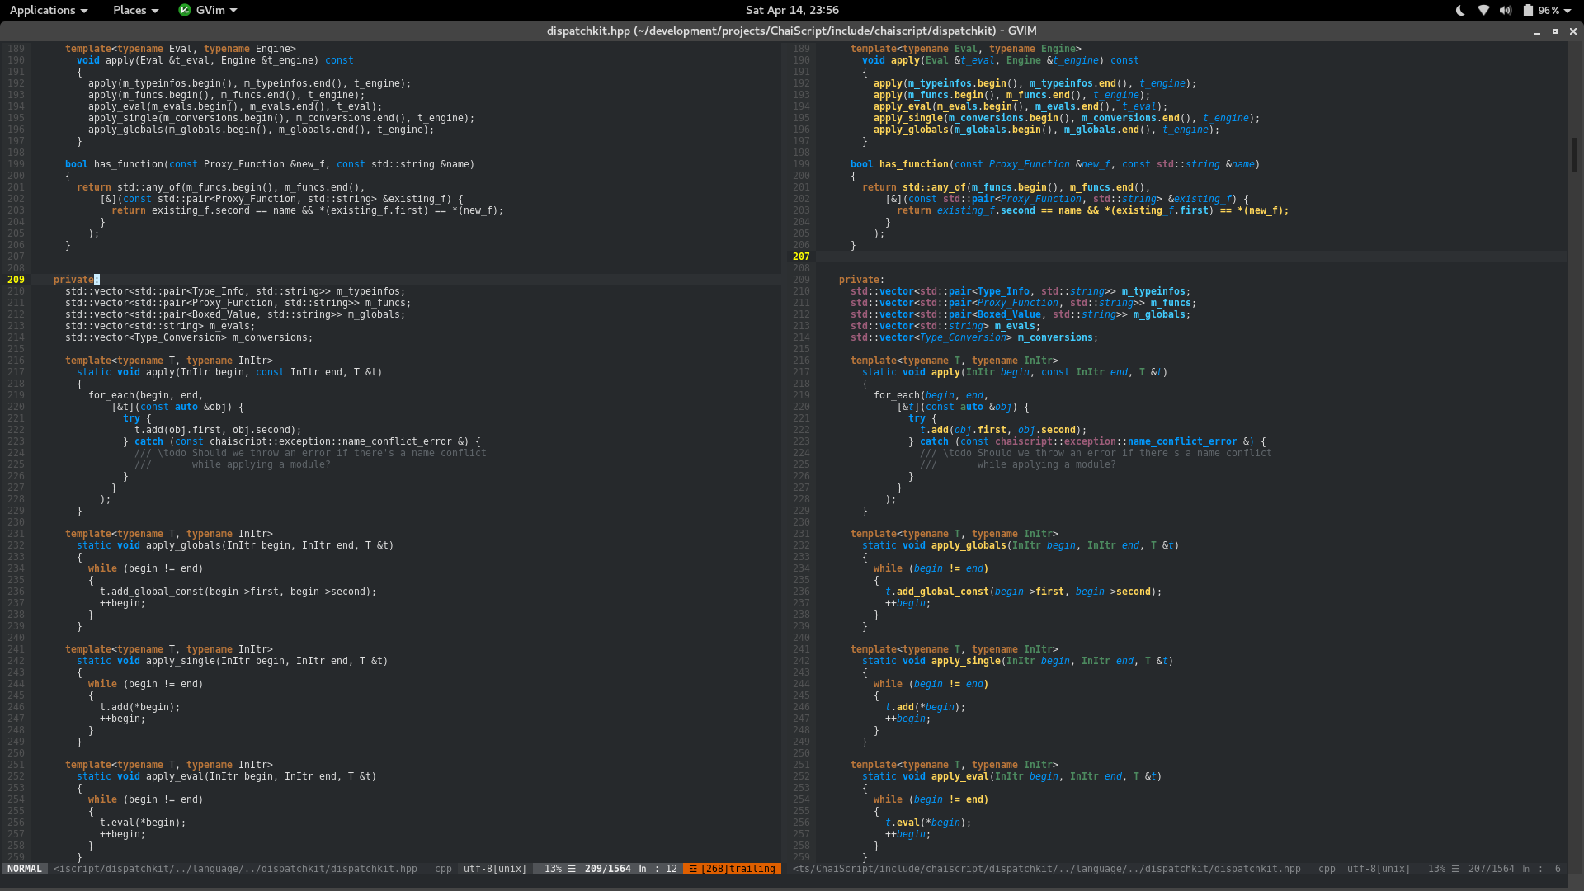1584x891 pixels.
Task: Click the orange trailing whitespace warning indicator
Action: click(732, 869)
